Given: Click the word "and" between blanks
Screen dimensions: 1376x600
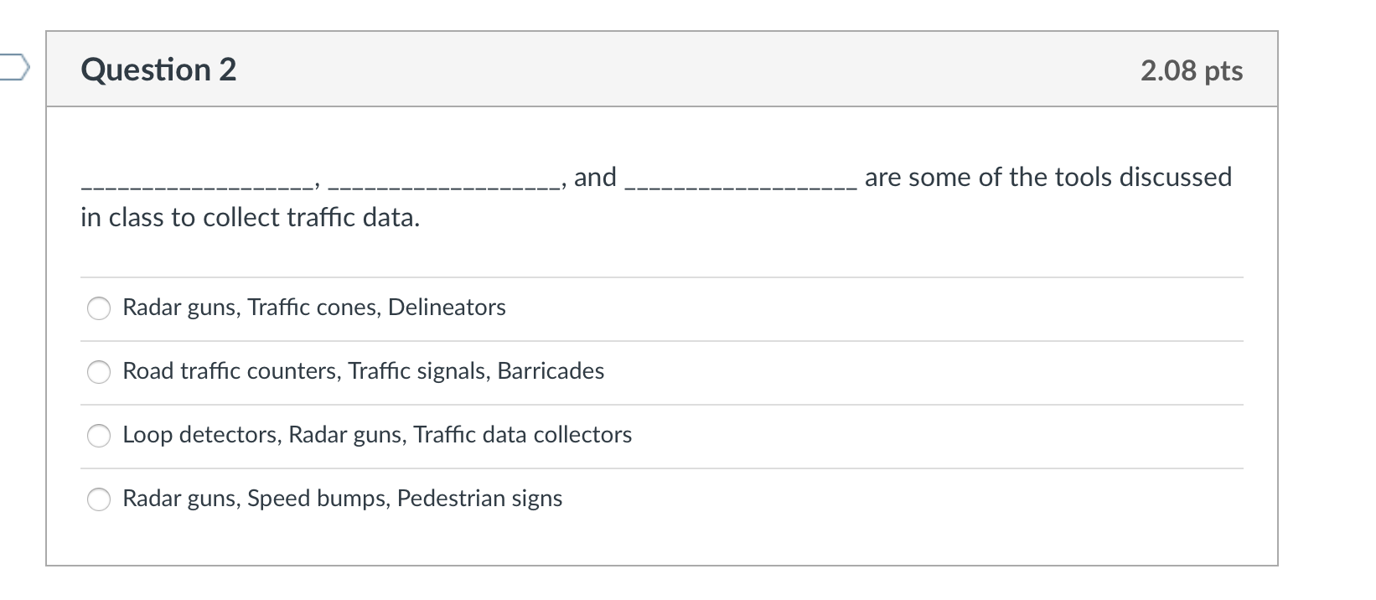Looking at the screenshot, I should tap(595, 178).
